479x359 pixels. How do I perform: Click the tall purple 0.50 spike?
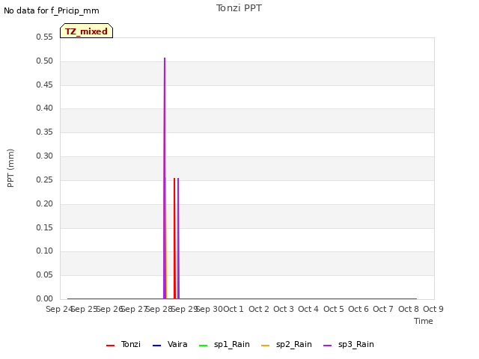165,178
